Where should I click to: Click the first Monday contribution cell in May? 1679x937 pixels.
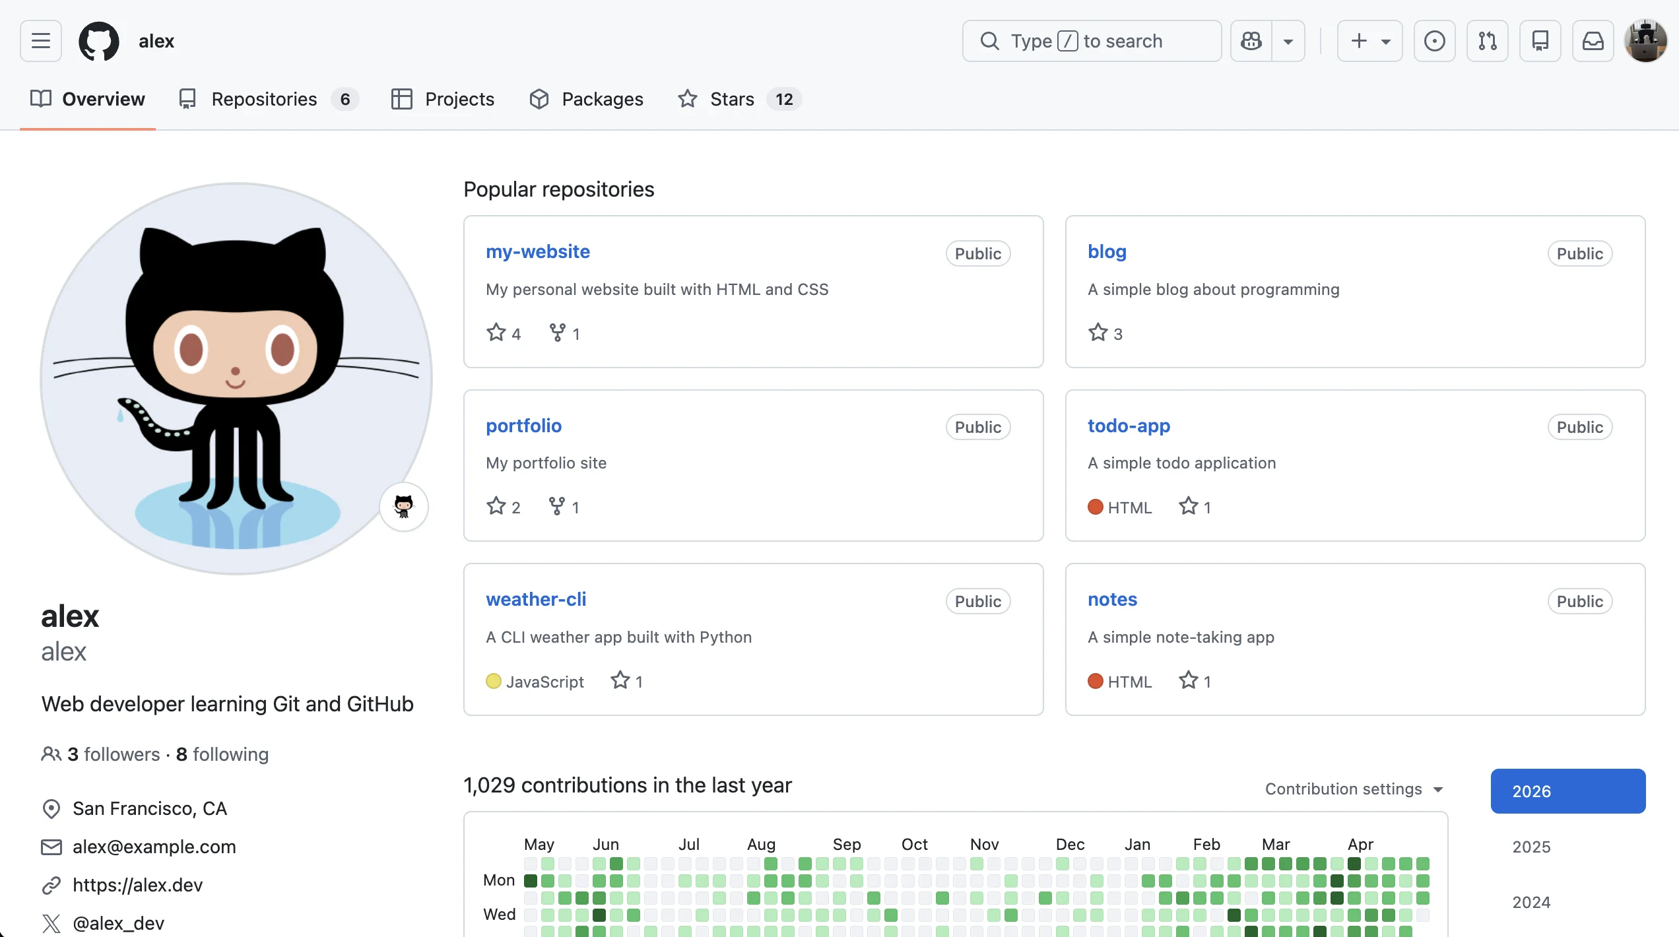[x=531, y=880]
